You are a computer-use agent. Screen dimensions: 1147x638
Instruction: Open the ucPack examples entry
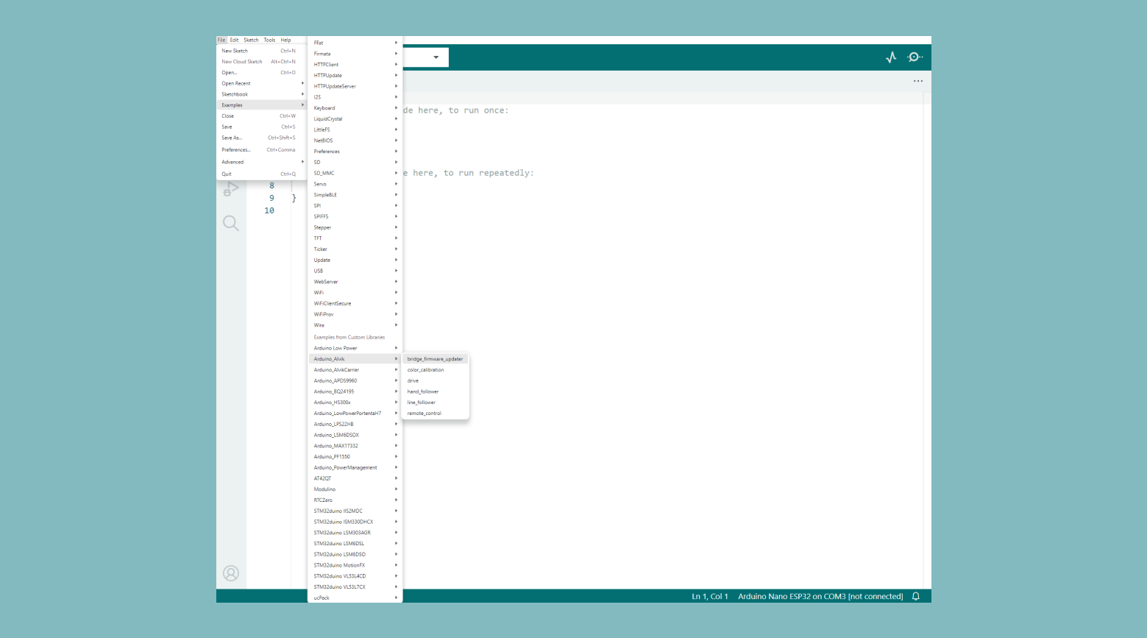[355, 598]
